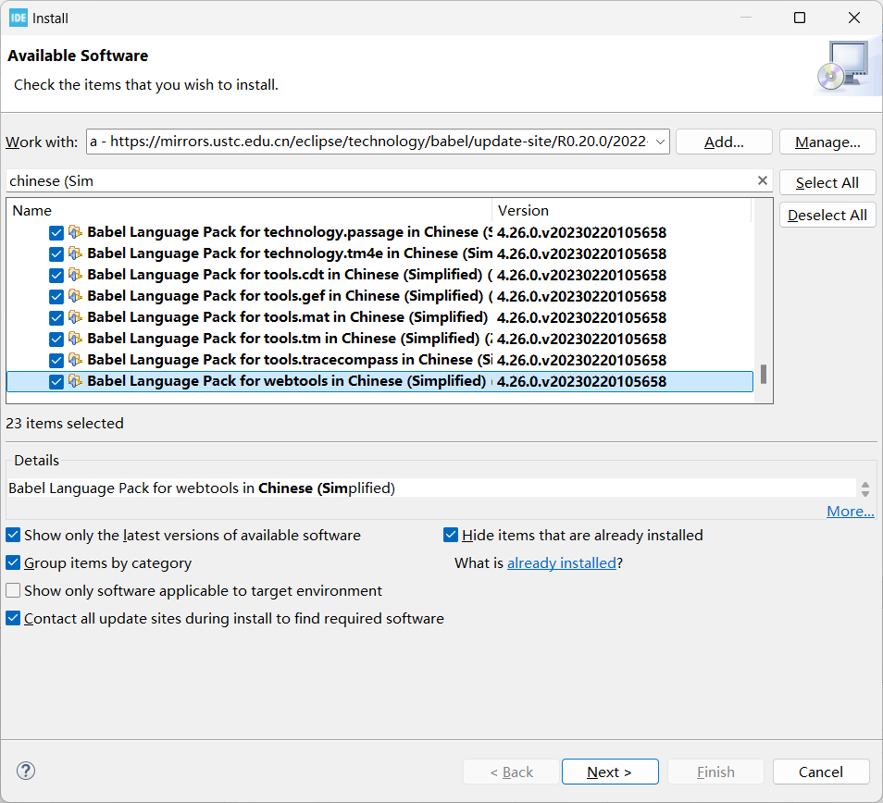Click the Add... button
Screen dimensions: 883x803
[x=724, y=142]
